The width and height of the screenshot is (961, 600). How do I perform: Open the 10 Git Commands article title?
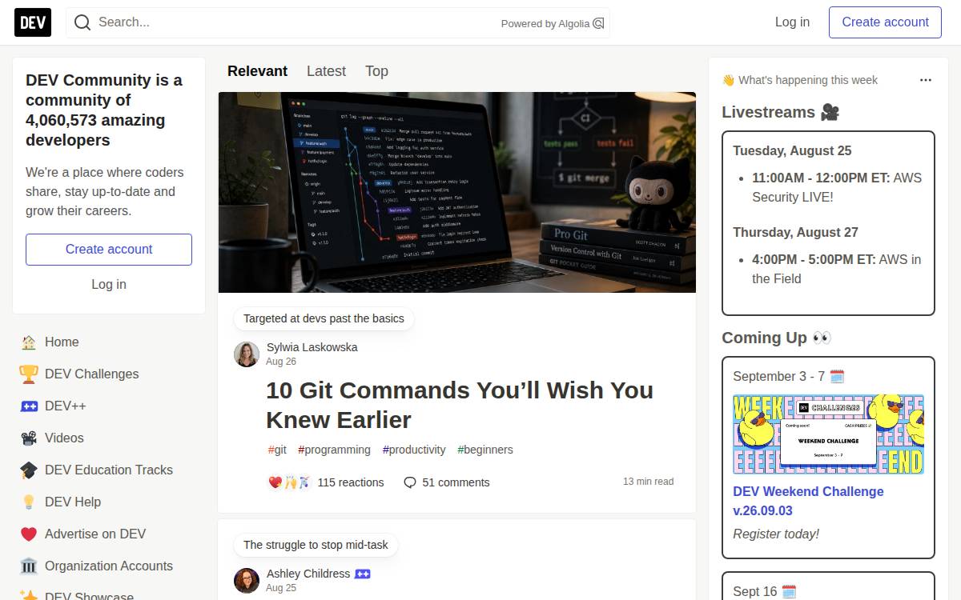click(460, 405)
